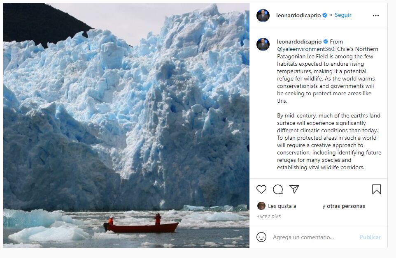Viewport: 396px width, 258px height.
Task: Like the post with the heart icon
Action: point(261,189)
